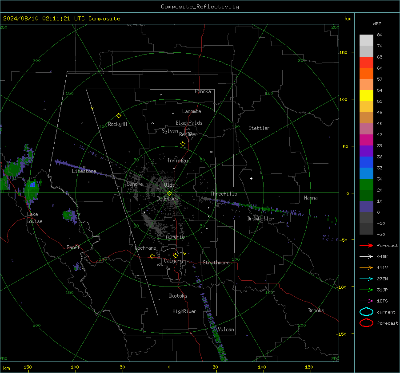The image size is (400, 373).
Task: Click the Limestone label on the map
Action: pos(84,171)
